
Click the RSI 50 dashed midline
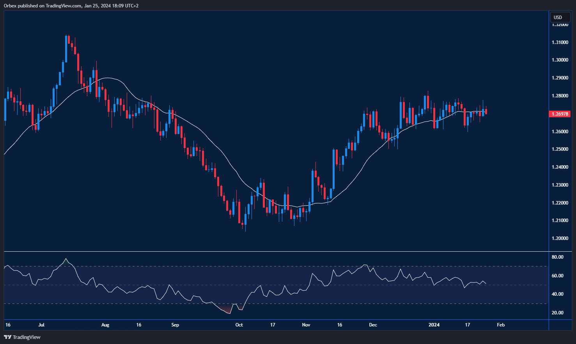point(273,285)
